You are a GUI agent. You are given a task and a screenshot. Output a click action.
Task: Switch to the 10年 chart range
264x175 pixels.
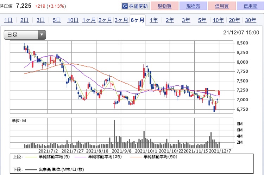(x=218, y=20)
